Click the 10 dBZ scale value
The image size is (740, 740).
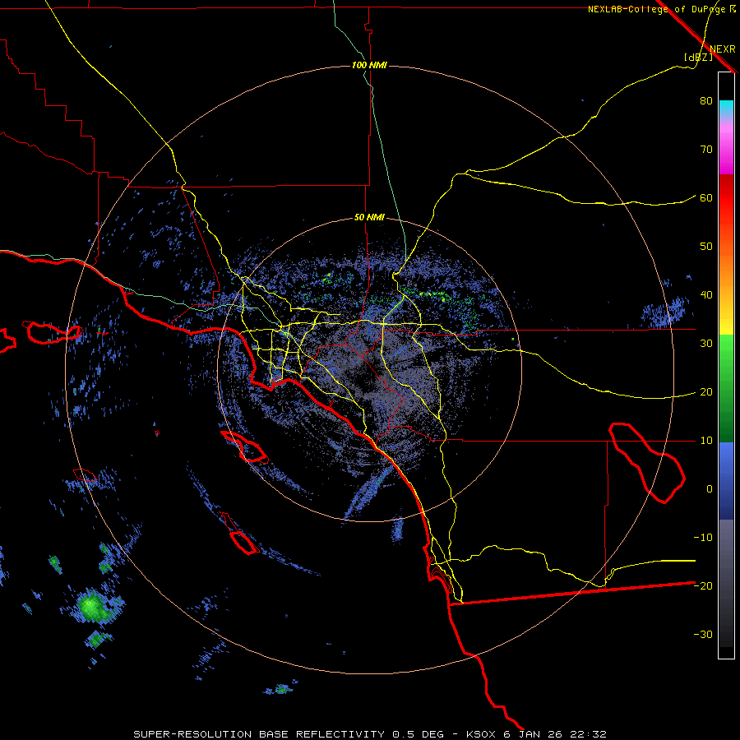click(x=706, y=441)
